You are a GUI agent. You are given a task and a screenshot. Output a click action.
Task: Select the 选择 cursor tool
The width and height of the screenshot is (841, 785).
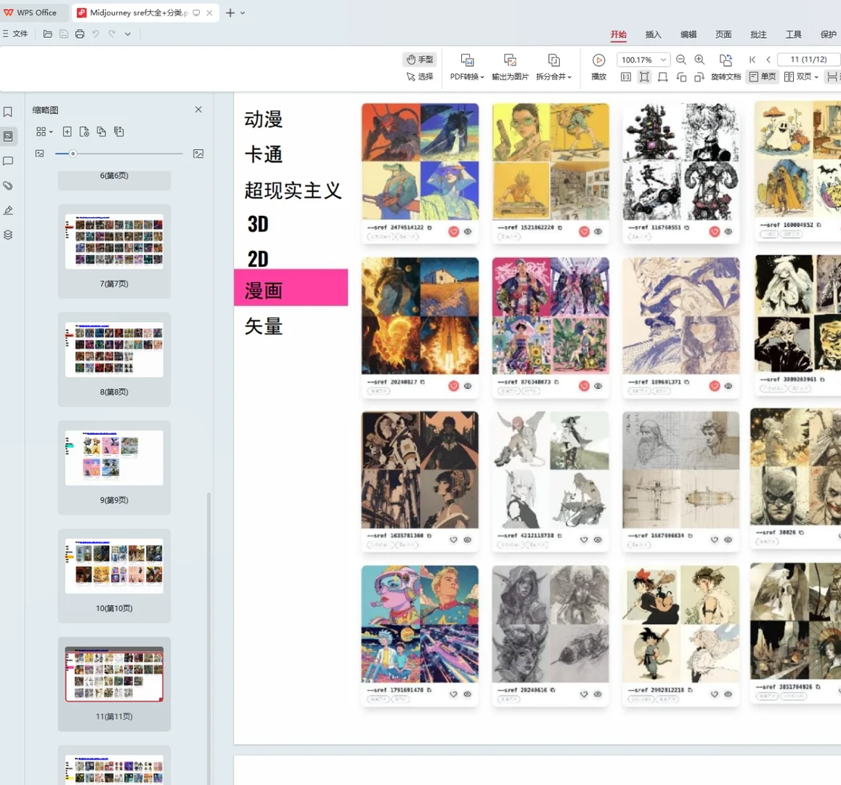(420, 77)
